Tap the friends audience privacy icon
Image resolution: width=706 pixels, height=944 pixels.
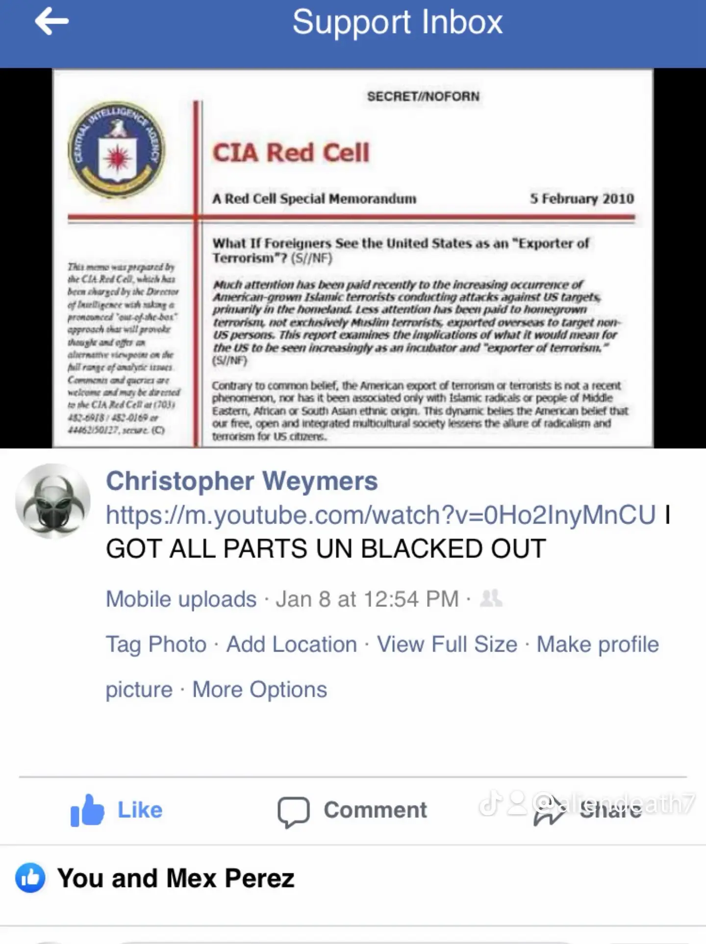pyautogui.click(x=491, y=598)
